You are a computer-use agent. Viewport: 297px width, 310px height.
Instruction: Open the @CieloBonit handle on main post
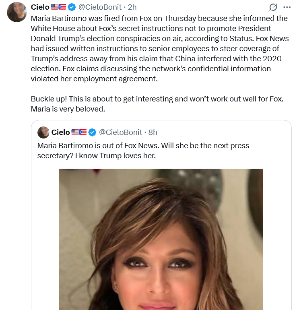(x=100, y=7)
